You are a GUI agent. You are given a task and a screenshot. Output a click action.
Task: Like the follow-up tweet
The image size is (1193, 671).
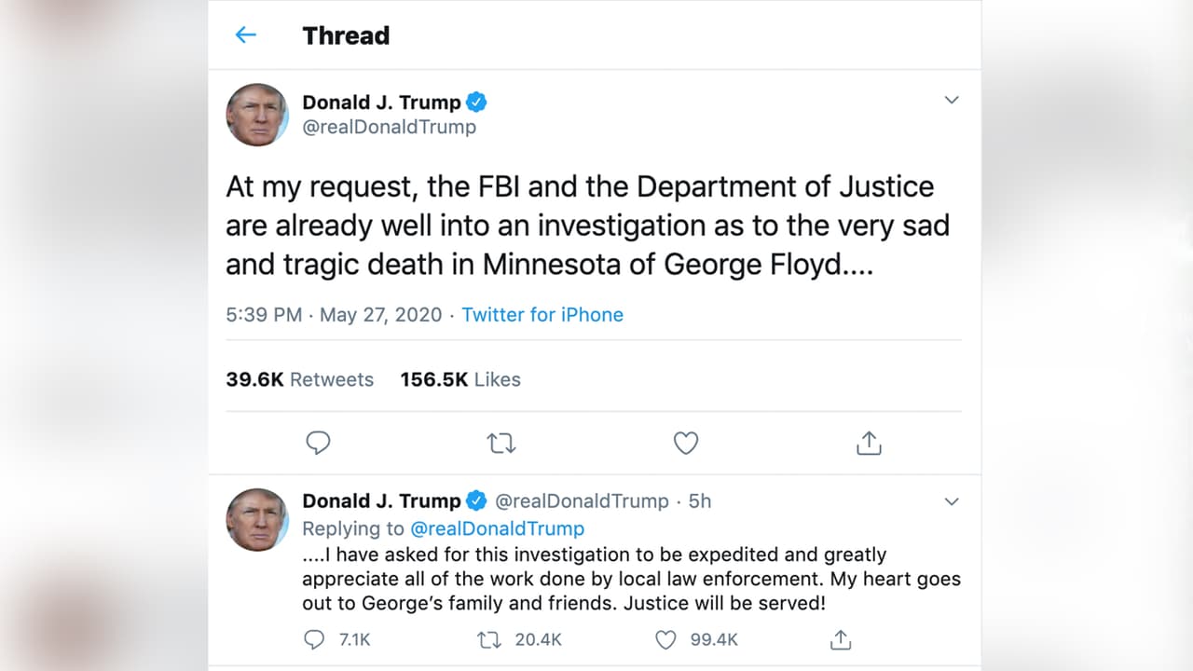point(665,640)
